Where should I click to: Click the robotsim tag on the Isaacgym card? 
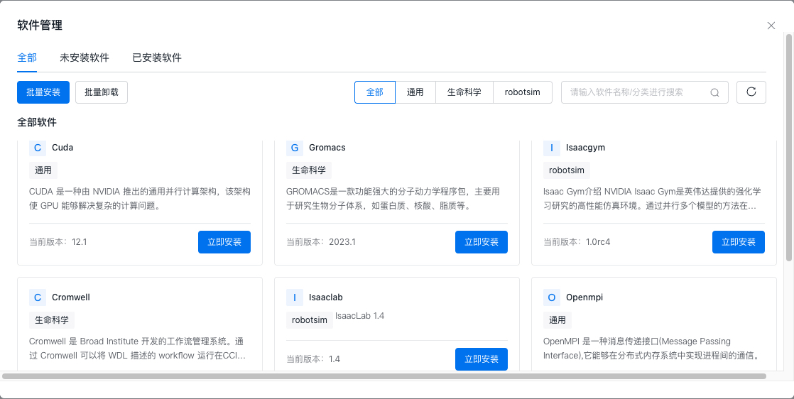pos(567,170)
